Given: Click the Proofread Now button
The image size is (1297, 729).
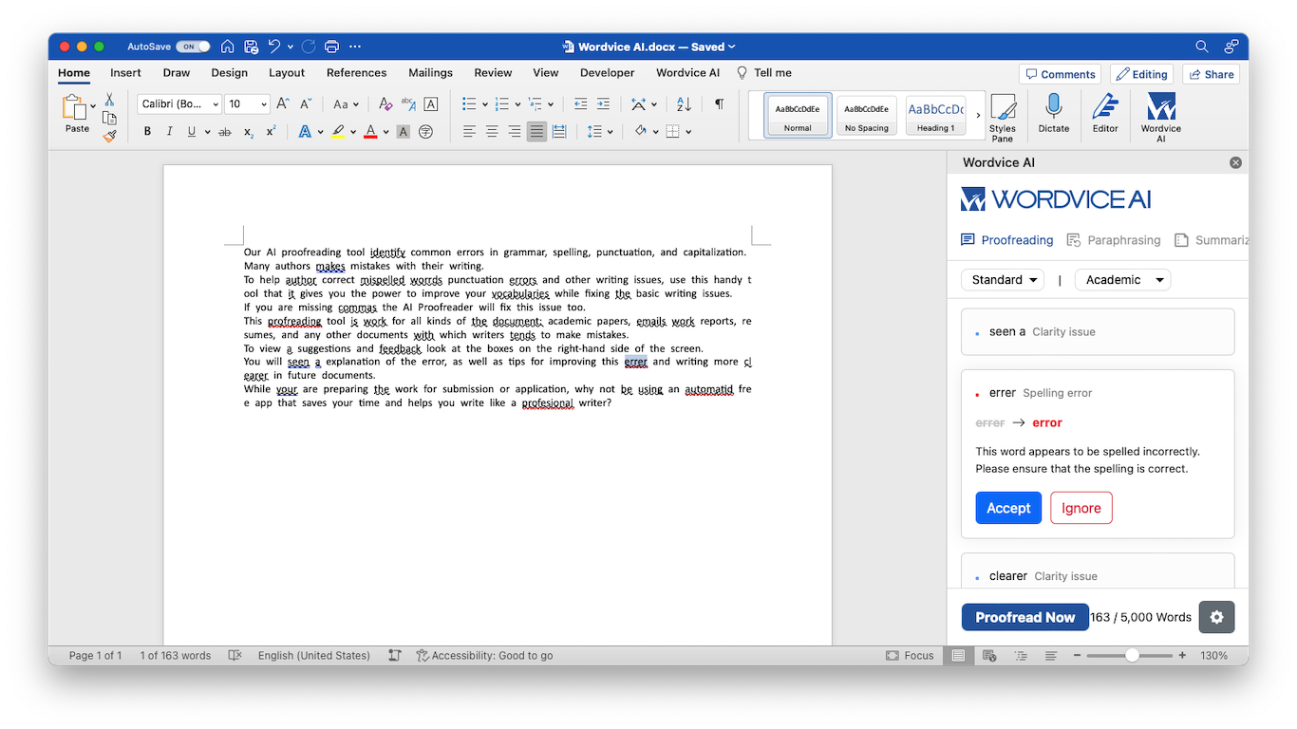Looking at the screenshot, I should click(x=1025, y=617).
